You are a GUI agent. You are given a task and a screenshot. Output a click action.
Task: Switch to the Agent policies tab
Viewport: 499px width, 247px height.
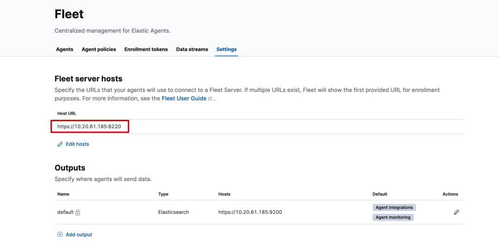[99, 49]
